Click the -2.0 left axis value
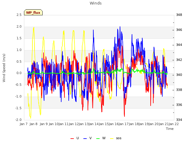 [18, 120]
